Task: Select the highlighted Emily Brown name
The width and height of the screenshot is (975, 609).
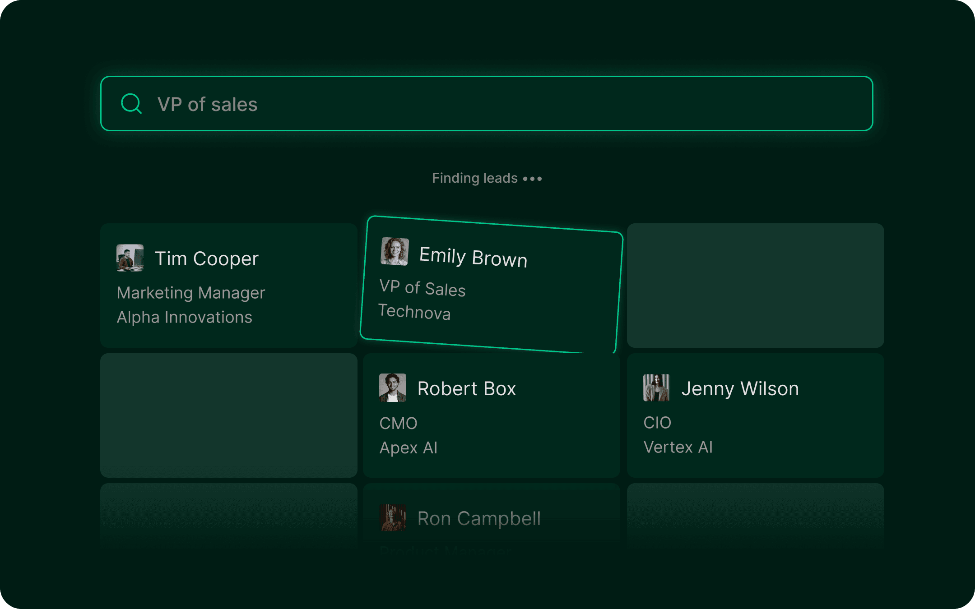Action: (x=473, y=257)
